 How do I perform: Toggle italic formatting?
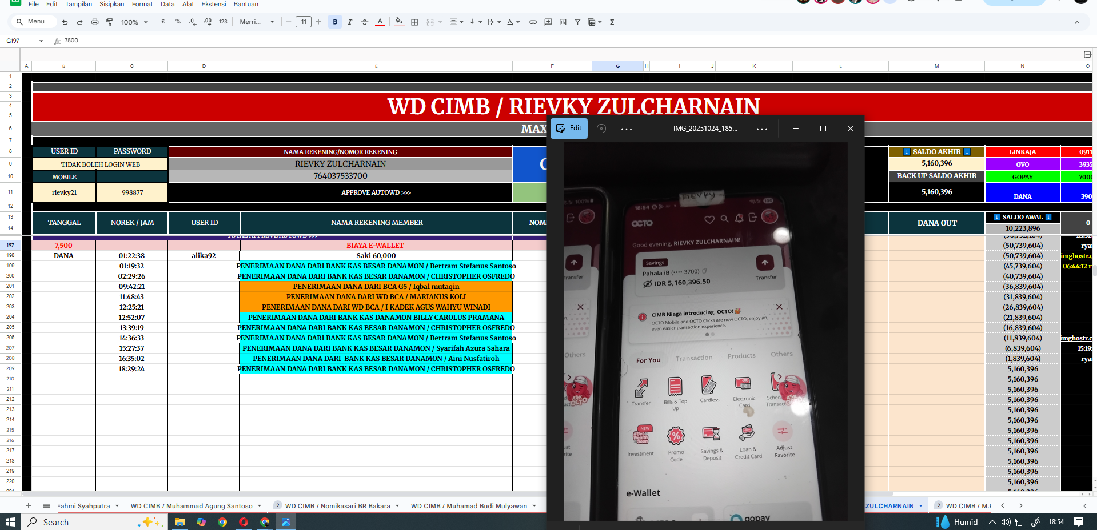(x=350, y=22)
